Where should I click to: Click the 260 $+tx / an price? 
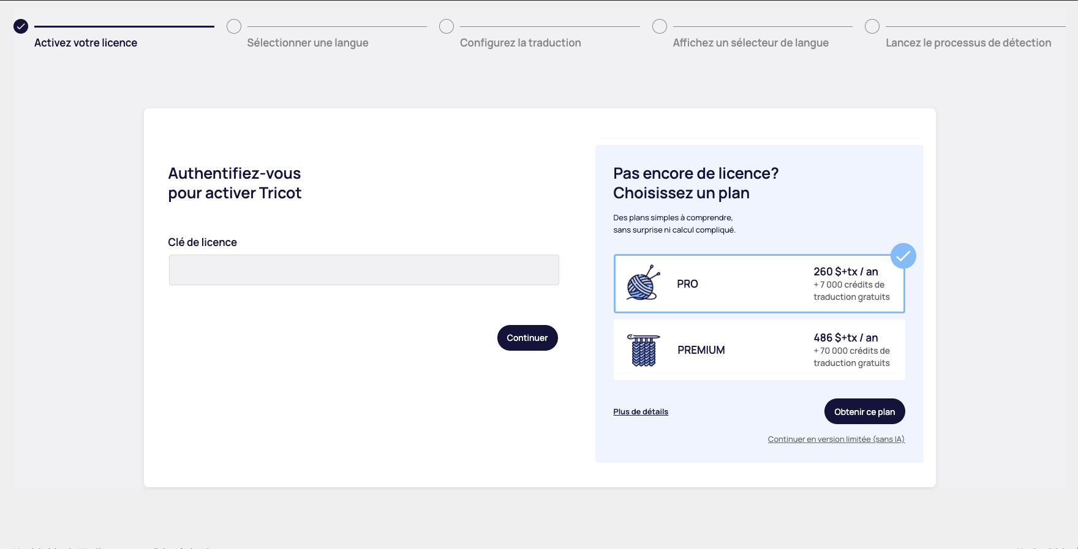pos(846,272)
